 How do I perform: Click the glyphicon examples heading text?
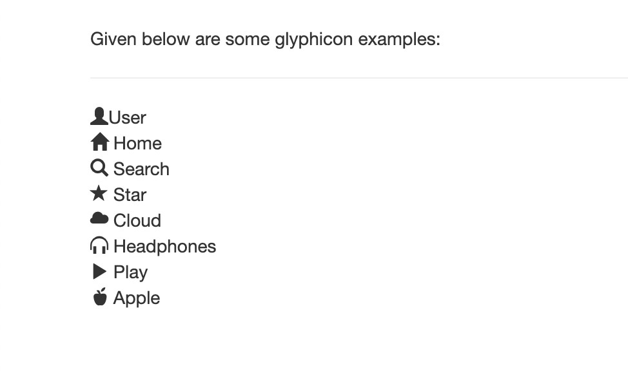(x=265, y=40)
